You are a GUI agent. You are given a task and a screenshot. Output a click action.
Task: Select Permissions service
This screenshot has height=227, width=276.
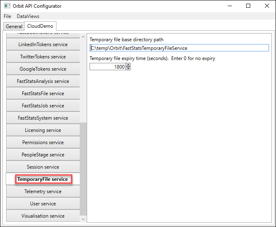(43, 142)
